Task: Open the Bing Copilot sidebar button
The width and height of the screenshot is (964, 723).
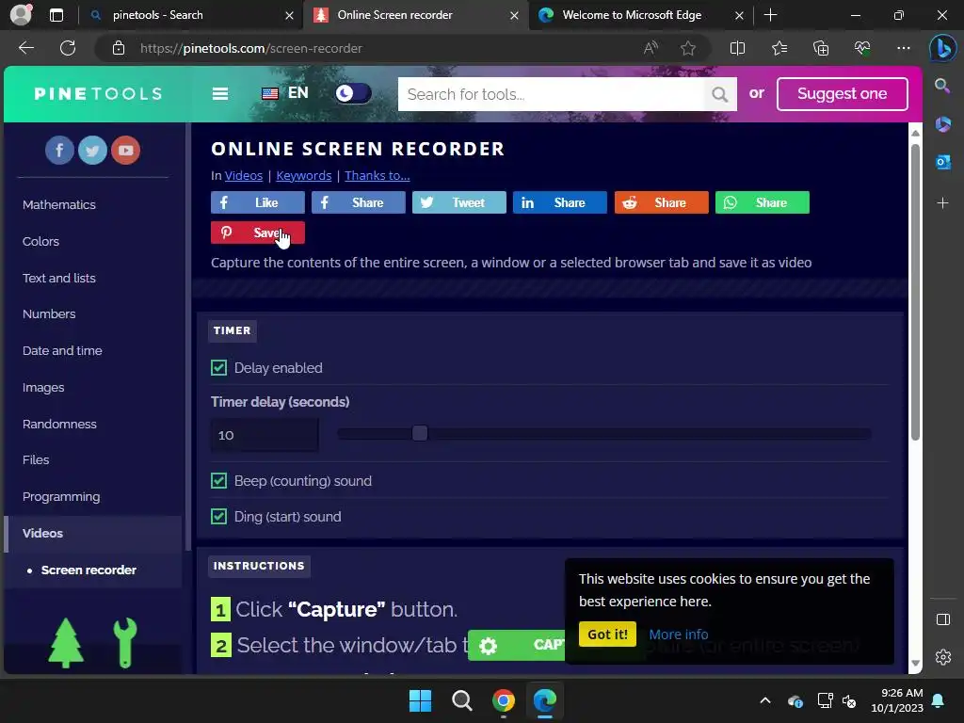Action: [x=942, y=48]
